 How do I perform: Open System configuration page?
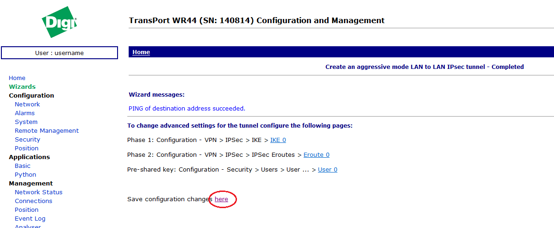[26, 122]
